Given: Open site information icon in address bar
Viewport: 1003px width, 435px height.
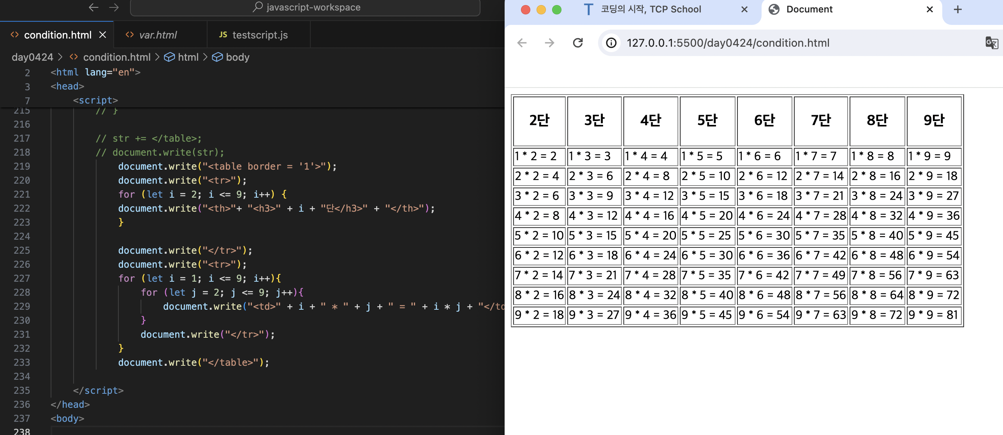Looking at the screenshot, I should coord(611,43).
